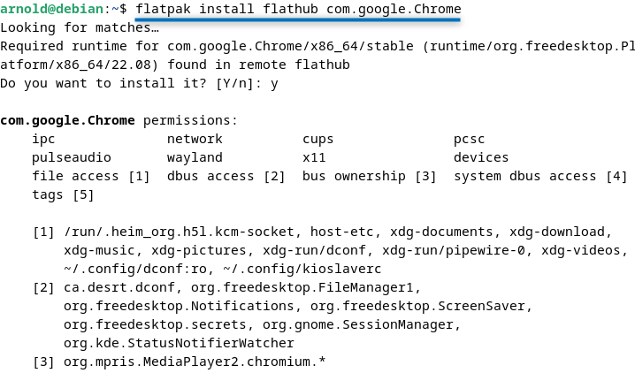
Task: Click the "Looking for matches…" line
Action: click(80, 27)
